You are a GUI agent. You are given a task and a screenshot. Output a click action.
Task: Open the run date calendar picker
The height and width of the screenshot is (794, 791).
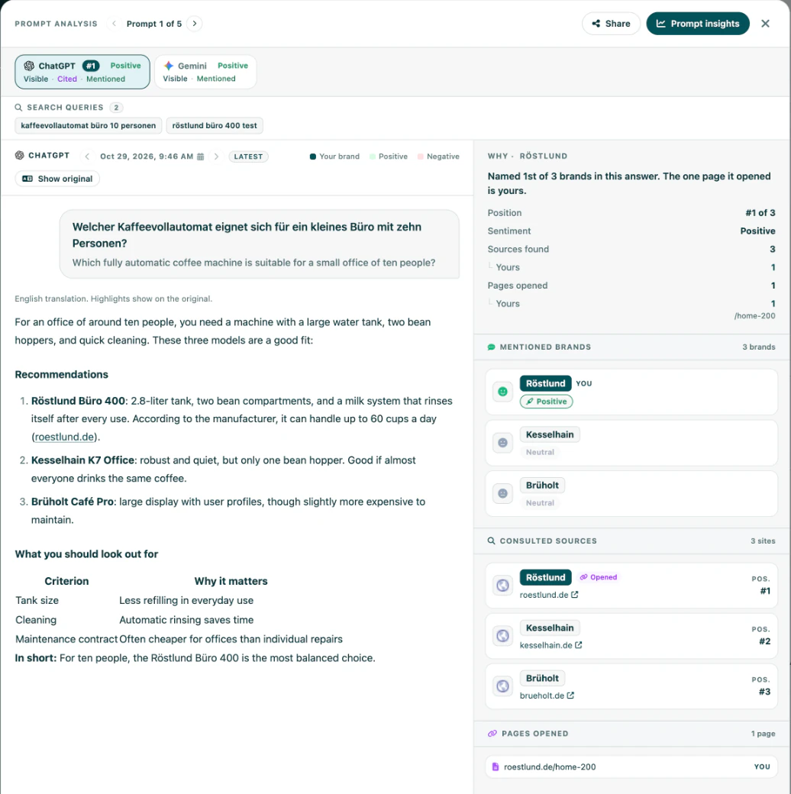(x=201, y=157)
